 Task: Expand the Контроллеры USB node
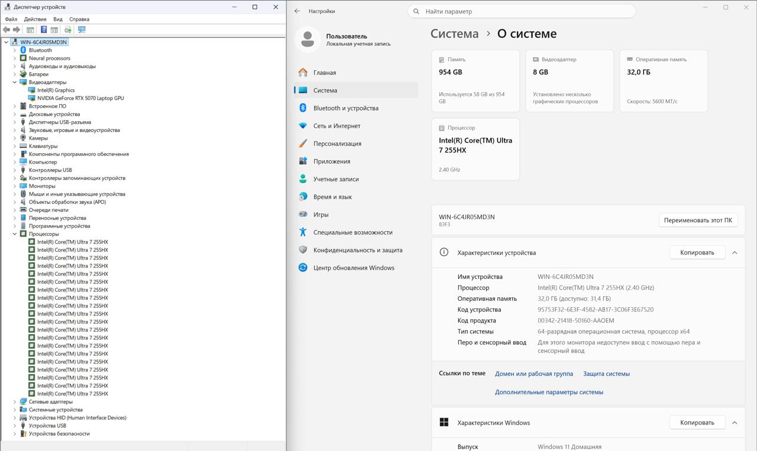(15, 170)
